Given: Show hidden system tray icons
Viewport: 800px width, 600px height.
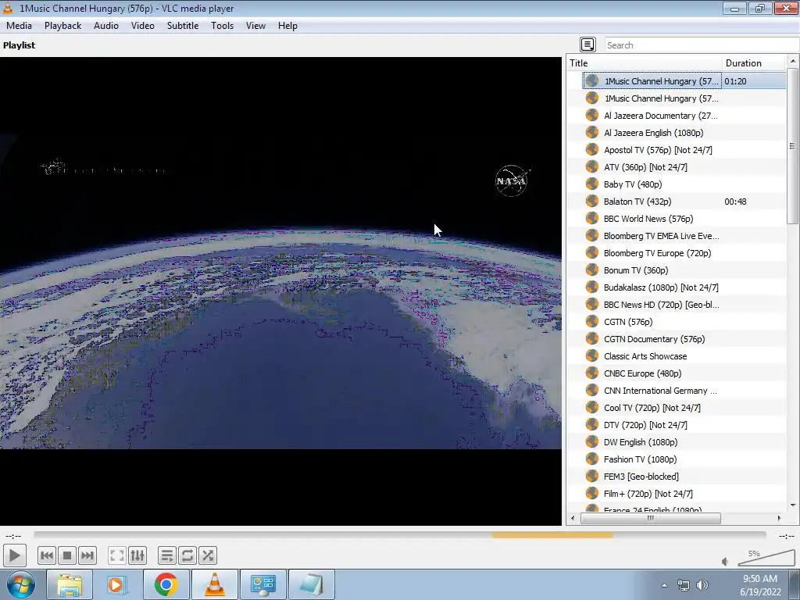Looking at the screenshot, I should [664, 585].
